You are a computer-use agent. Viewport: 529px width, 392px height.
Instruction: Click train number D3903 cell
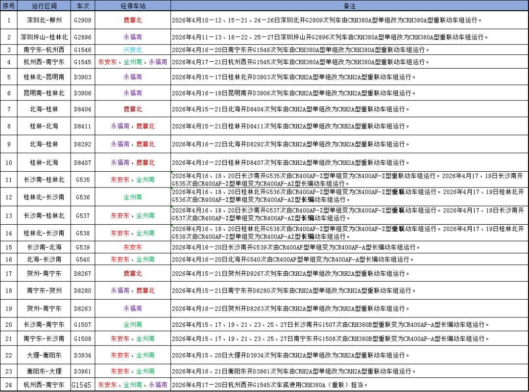[82, 77]
